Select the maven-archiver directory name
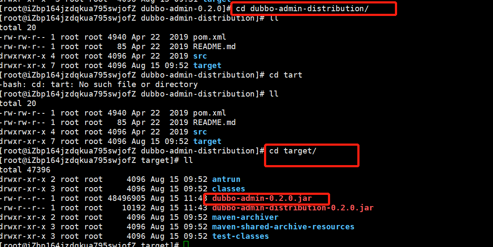The height and width of the screenshot is (247, 493). coord(245,217)
